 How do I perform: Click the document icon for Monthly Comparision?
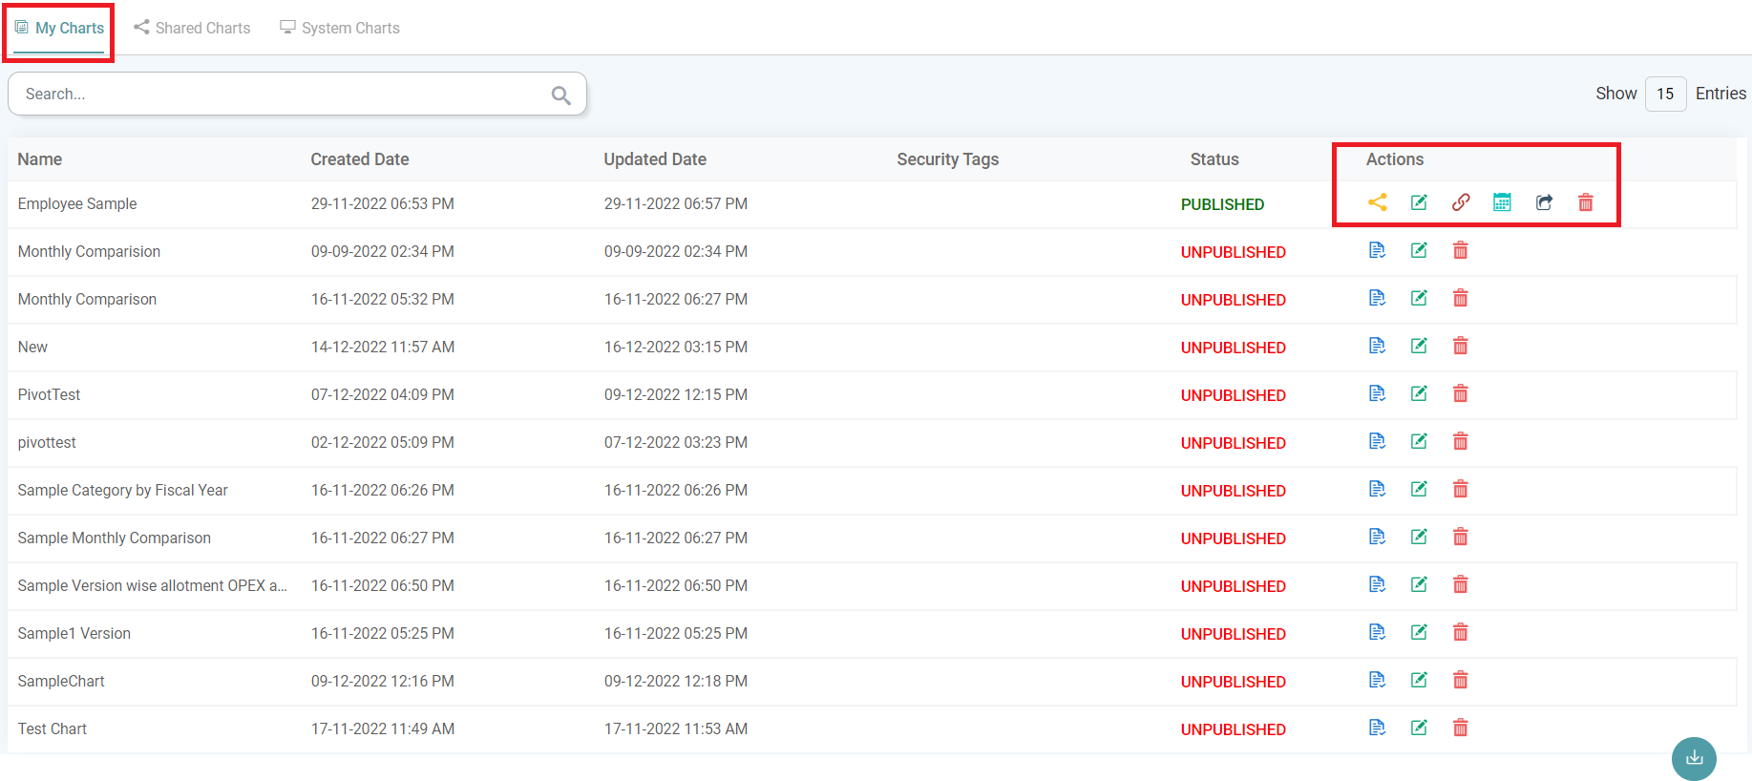[x=1377, y=250]
